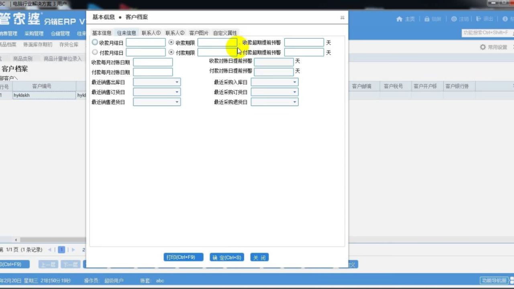Switch to the 联系人② tab

coord(175,33)
